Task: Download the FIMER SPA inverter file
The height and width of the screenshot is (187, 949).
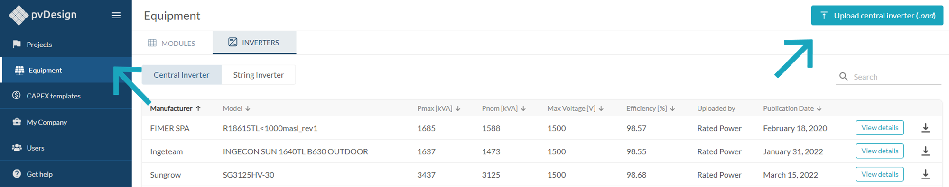Action: point(925,128)
